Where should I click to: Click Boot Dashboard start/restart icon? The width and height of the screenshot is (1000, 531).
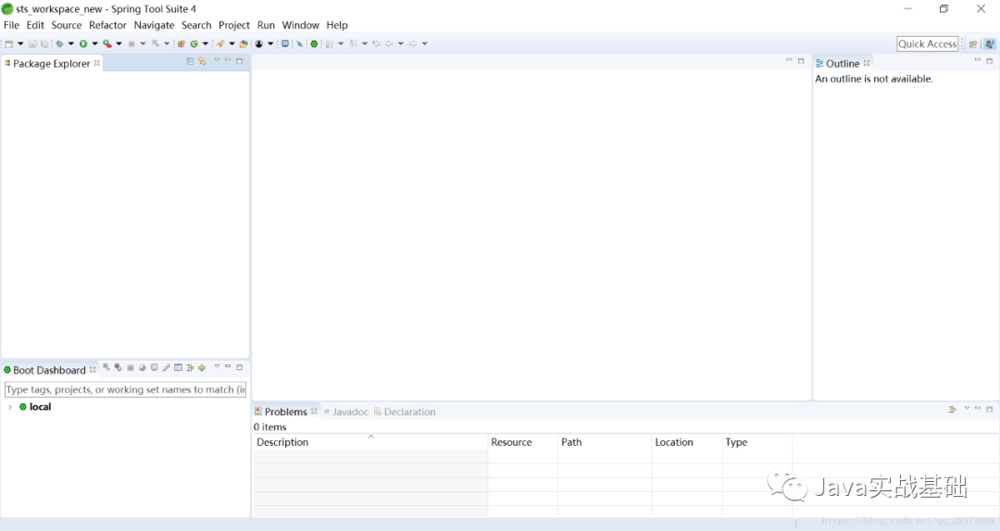pos(106,368)
